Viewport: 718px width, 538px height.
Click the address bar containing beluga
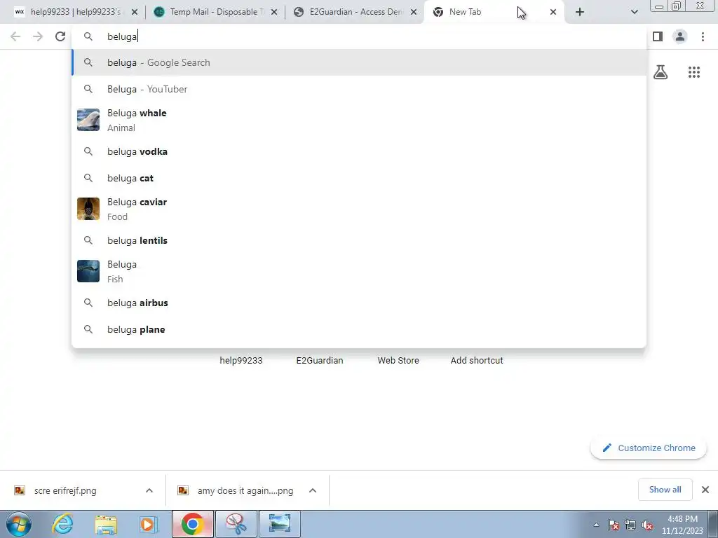tap(359, 36)
